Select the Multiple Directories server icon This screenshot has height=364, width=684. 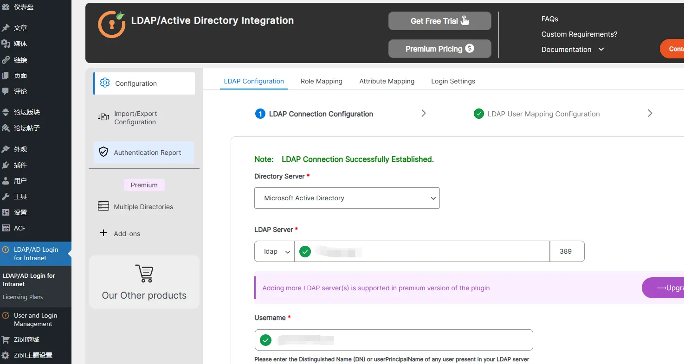(103, 206)
